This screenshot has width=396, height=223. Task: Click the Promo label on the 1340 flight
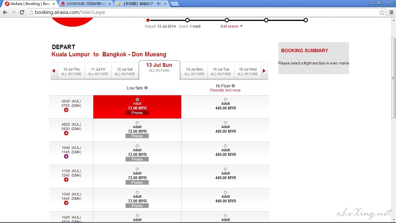click(137, 206)
